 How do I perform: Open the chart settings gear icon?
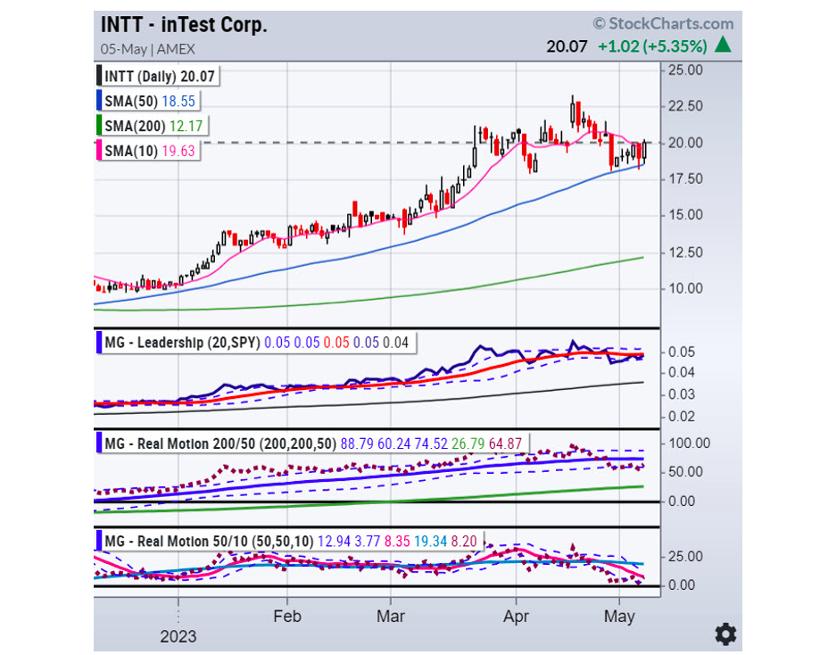tap(725, 634)
